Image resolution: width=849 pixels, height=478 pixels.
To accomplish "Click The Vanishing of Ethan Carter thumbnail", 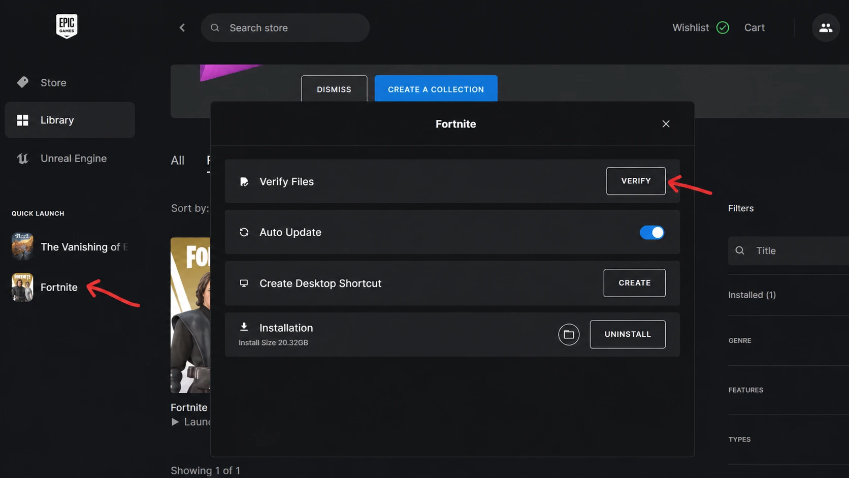I will tap(22, 246).
